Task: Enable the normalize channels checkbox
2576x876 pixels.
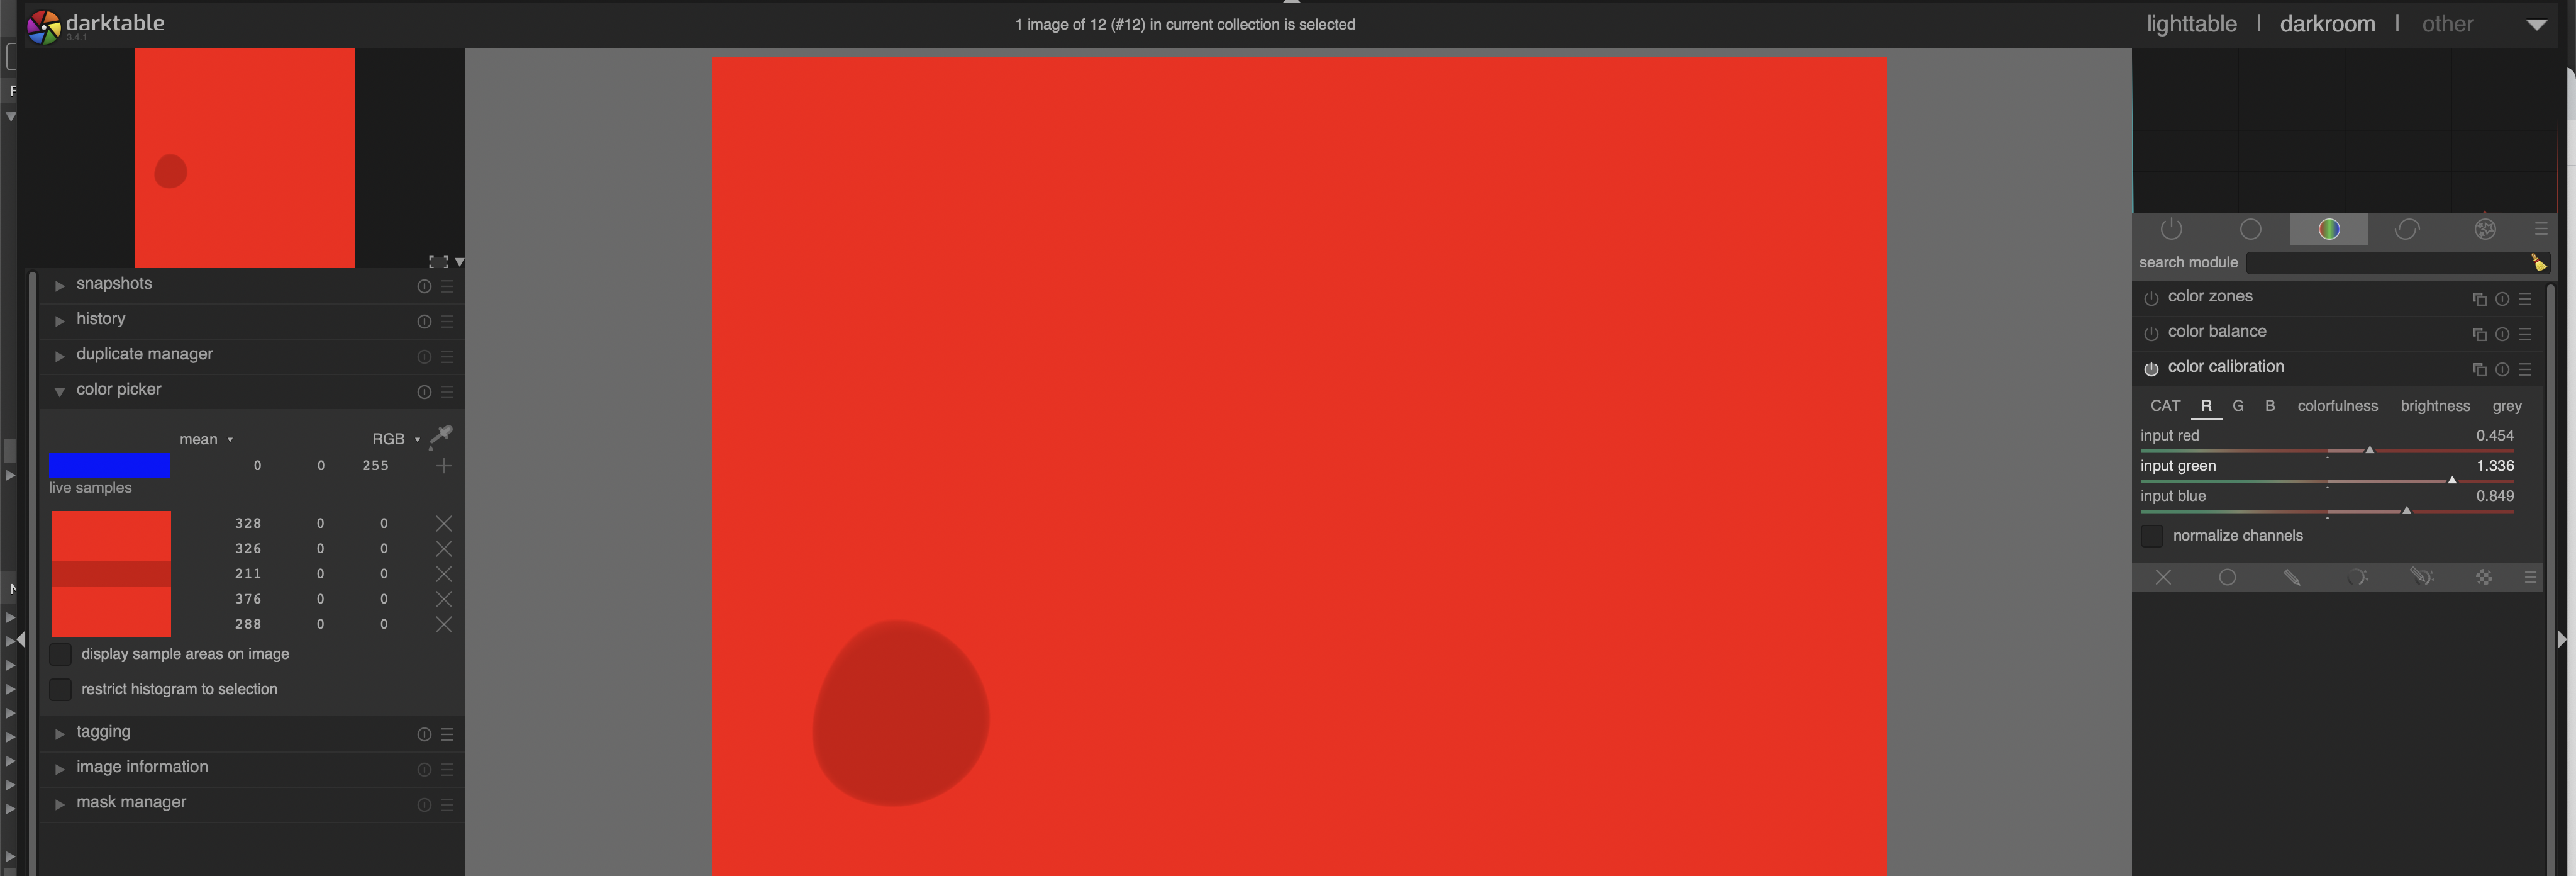Action: click(2151, 536)
